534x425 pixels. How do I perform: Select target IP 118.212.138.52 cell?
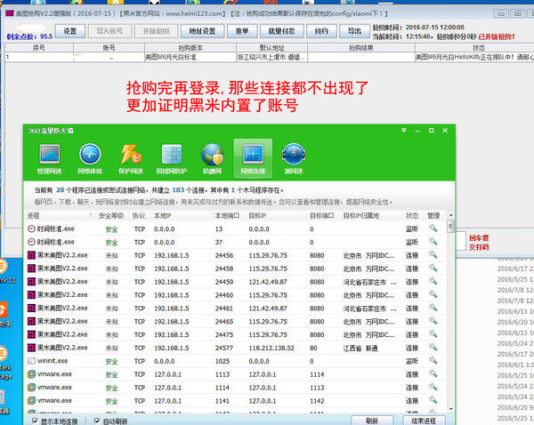pos(271,348)
